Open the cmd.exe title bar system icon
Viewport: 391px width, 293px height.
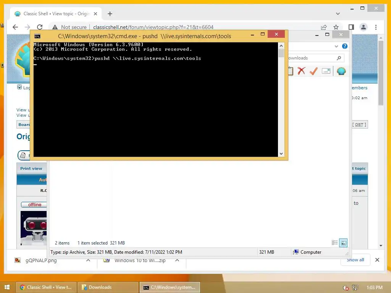tap(37, 36)
